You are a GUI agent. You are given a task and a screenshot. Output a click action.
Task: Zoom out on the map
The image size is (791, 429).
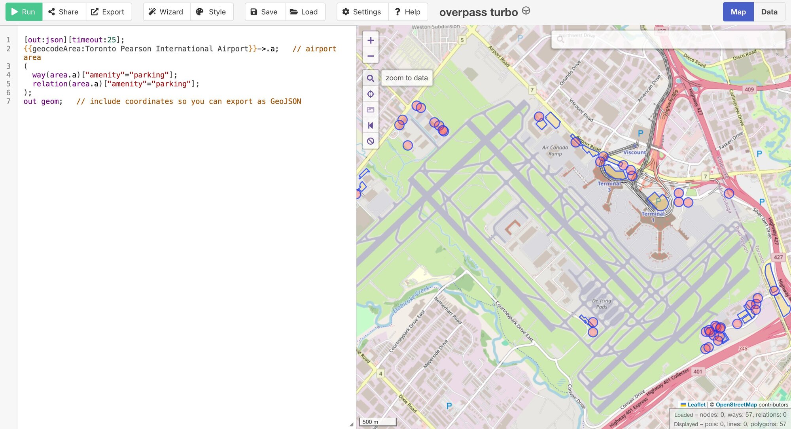(371, 56)
